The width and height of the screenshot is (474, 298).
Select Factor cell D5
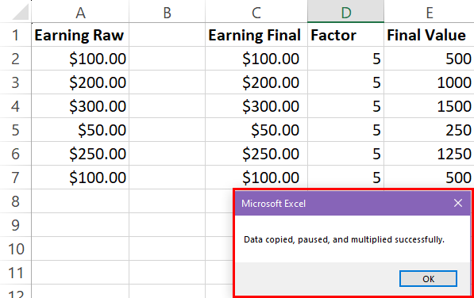(346, 130)
